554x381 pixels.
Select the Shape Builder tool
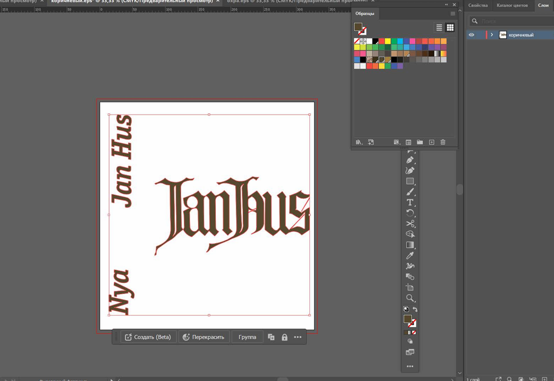point(410,234)
